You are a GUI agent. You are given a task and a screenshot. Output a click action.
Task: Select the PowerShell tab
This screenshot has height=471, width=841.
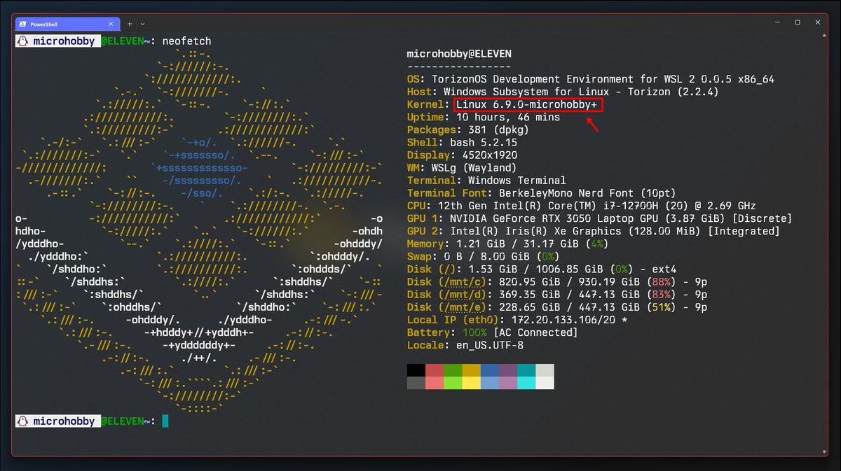point(69,23)
